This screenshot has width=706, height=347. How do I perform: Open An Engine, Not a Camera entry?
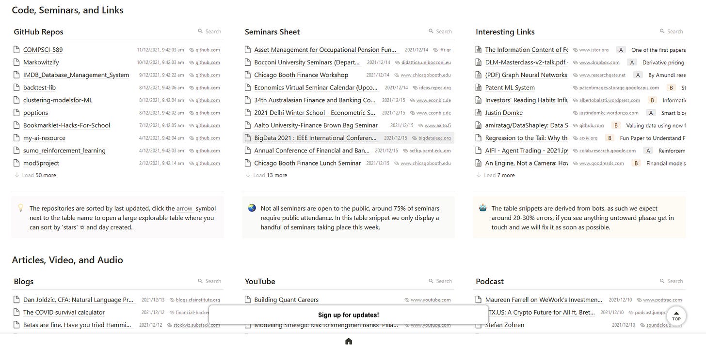(x=527, y=163)
